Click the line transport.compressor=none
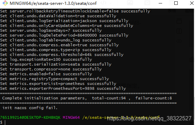 coord(51,69)
